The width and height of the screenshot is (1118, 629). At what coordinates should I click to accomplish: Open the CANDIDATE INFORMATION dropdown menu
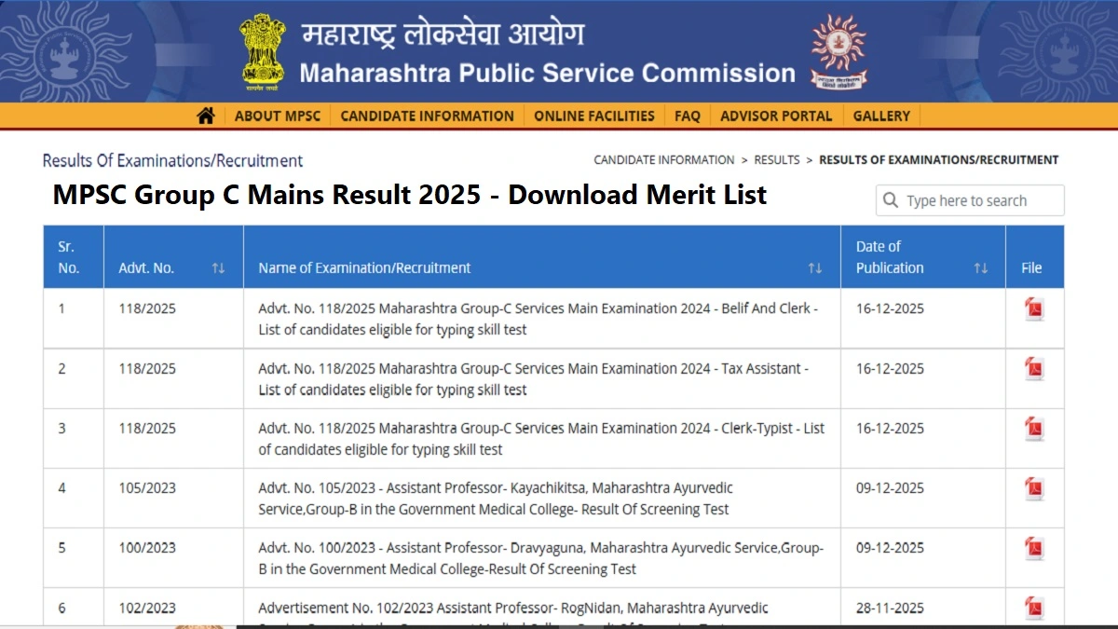point(427,115)
